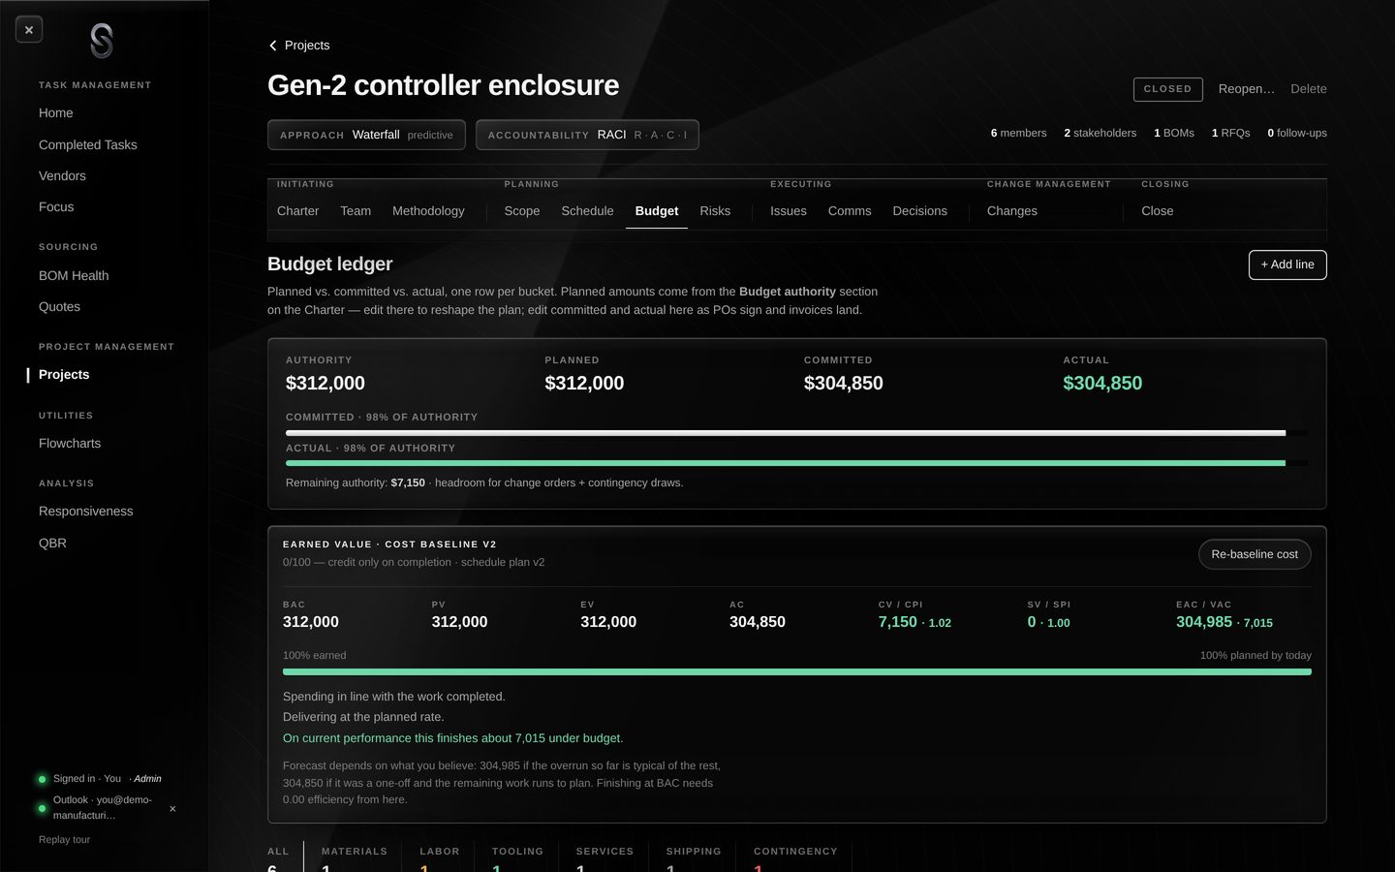Open the Comms tab

850,211
